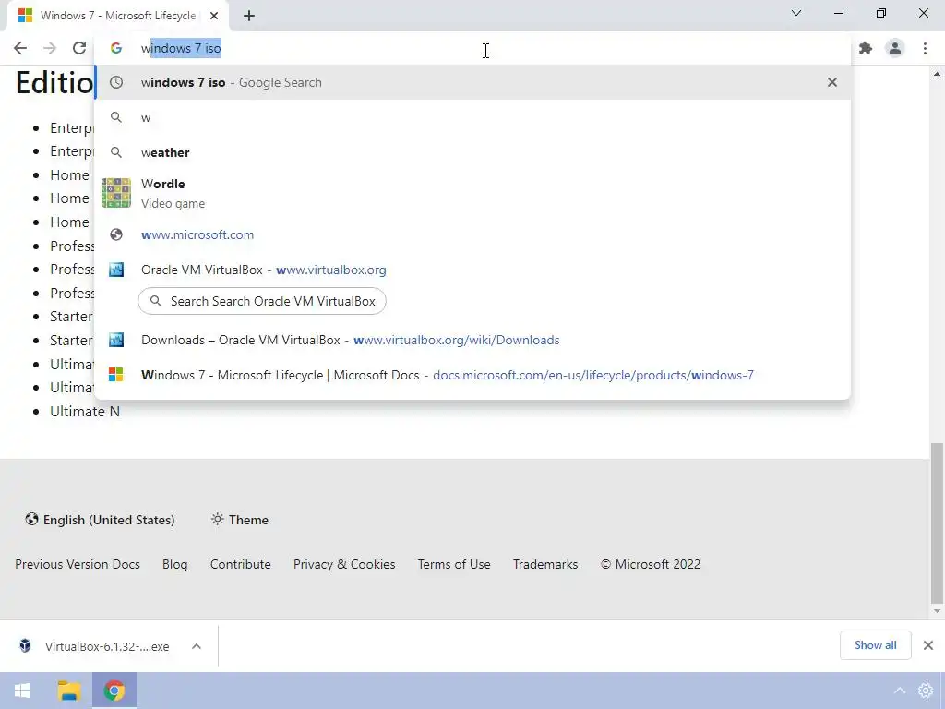Open File Explorer from the taskbar
The image size is (945, 709).
tap(68, 691)
